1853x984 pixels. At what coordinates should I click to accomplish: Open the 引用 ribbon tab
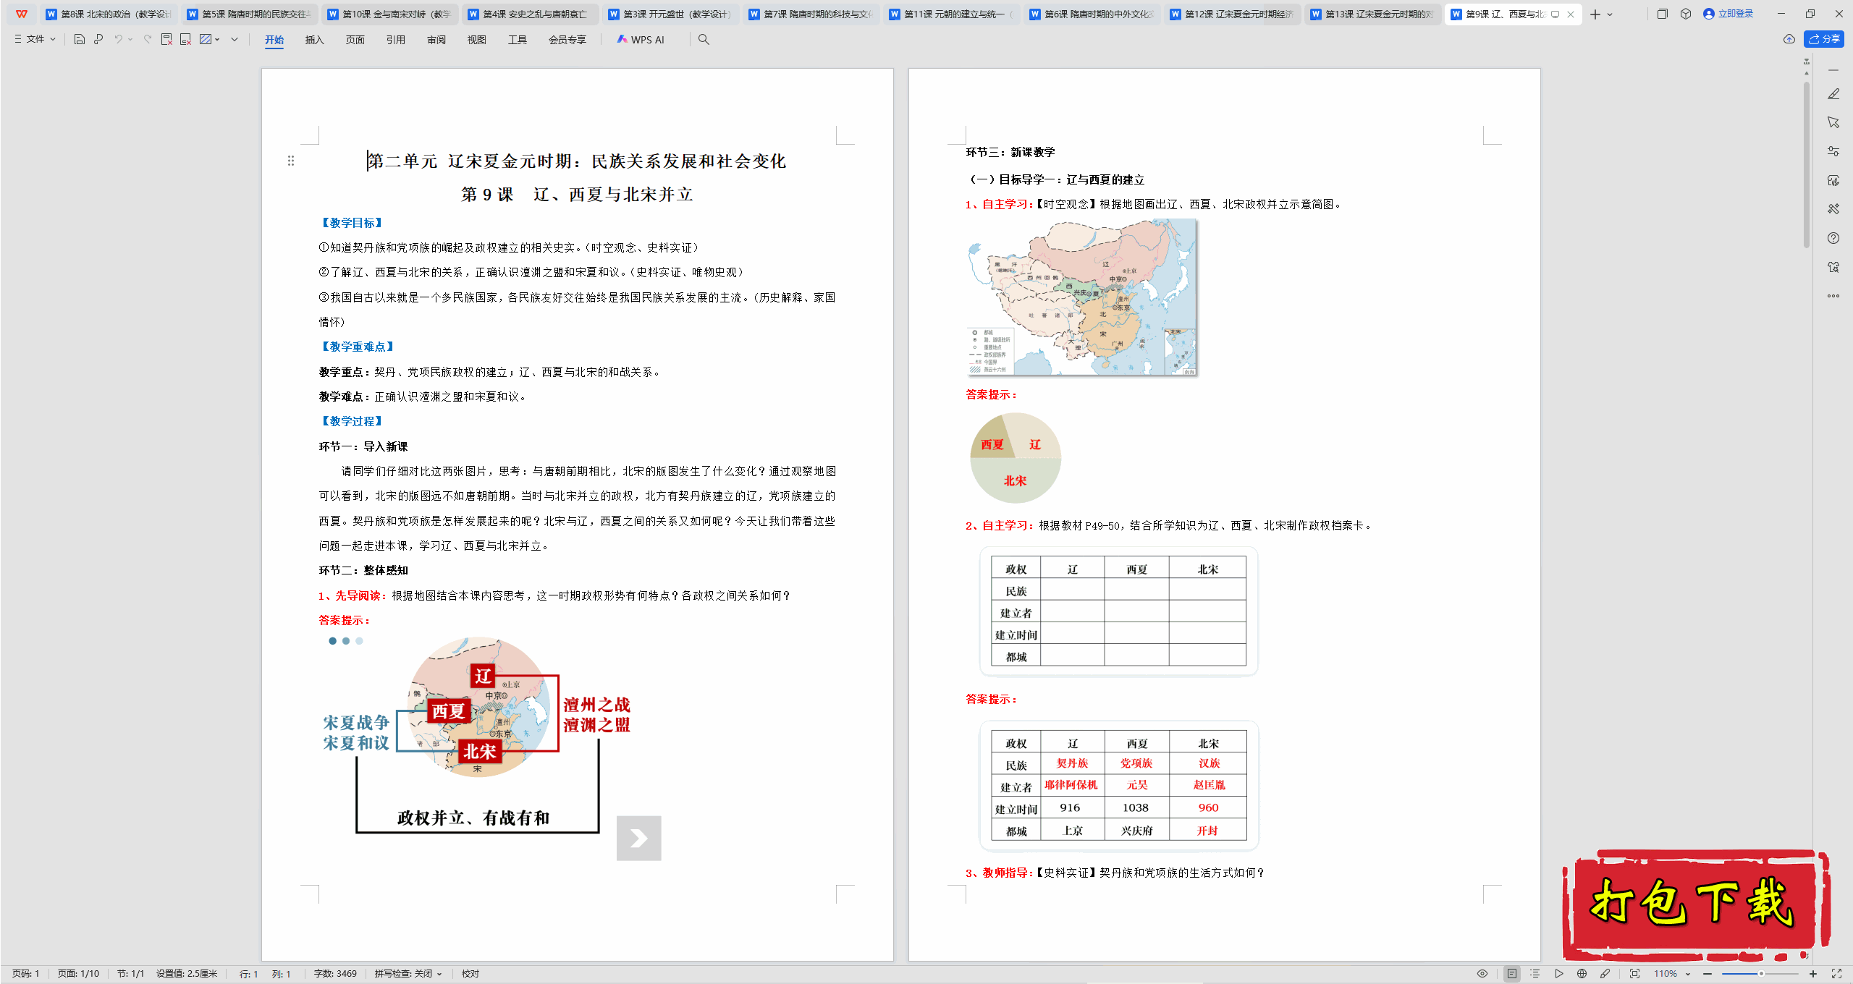pyautogui.click(x=396, y=40)
